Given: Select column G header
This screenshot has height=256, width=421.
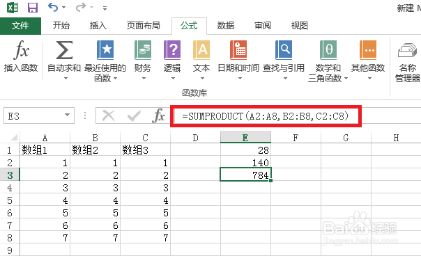Looking at the screenshot, I should pyautogui.click(x=346, y=138).
